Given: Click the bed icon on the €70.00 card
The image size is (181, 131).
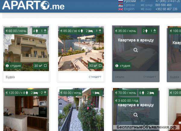Looking at the screenshot, I should point(152,93).
